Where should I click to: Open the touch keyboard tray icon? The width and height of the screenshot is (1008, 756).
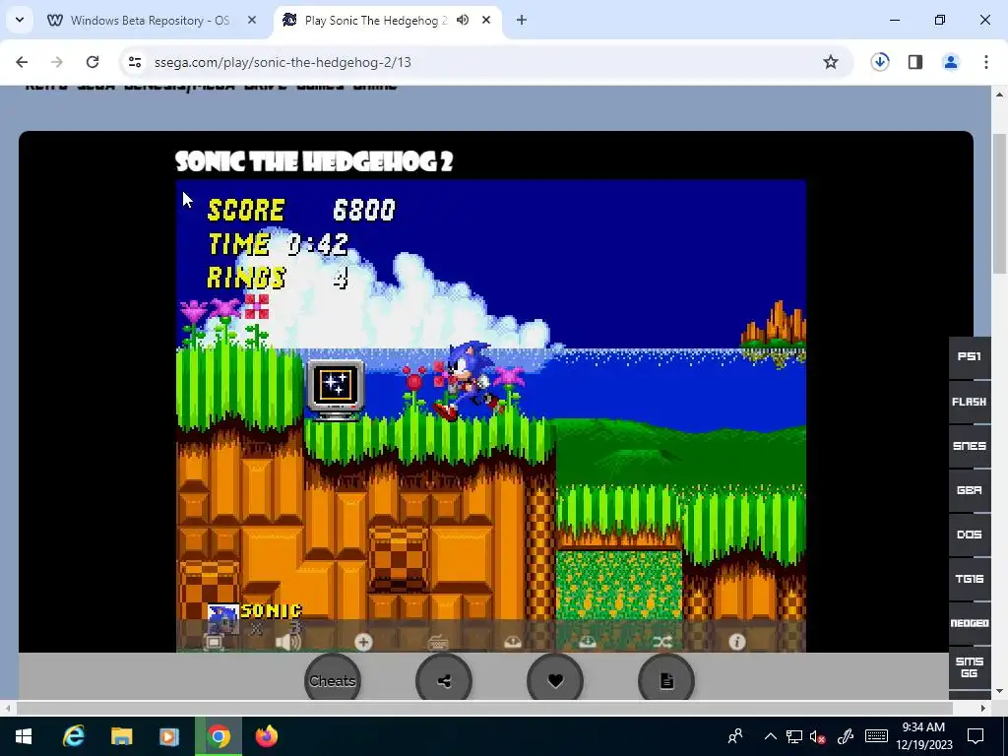[x=876, y=736]
